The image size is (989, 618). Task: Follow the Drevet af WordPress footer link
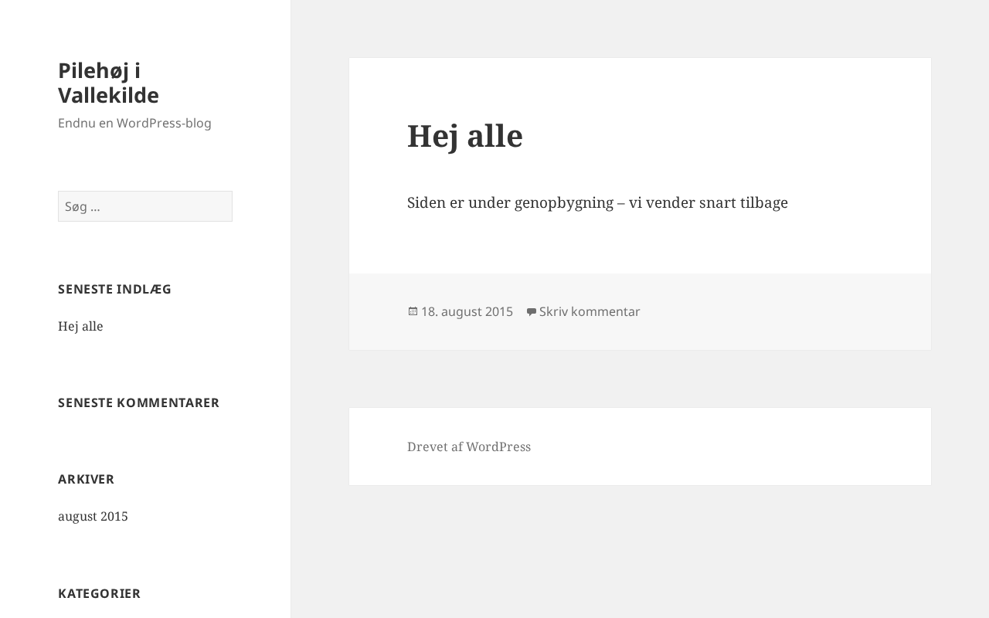[469, 447]
